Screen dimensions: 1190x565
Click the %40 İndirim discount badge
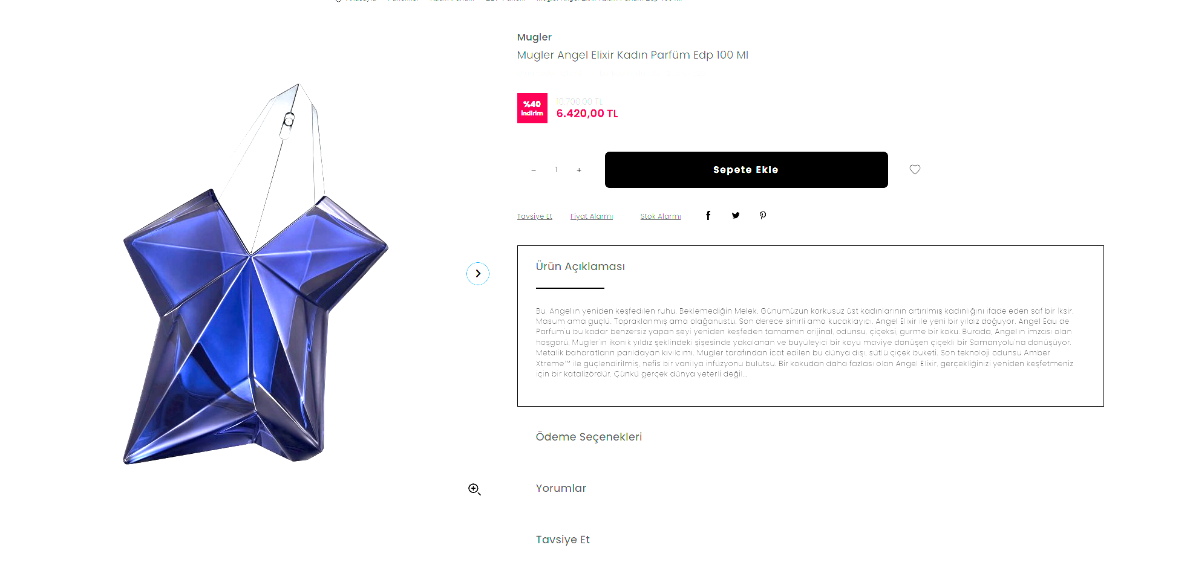point(532,108)
